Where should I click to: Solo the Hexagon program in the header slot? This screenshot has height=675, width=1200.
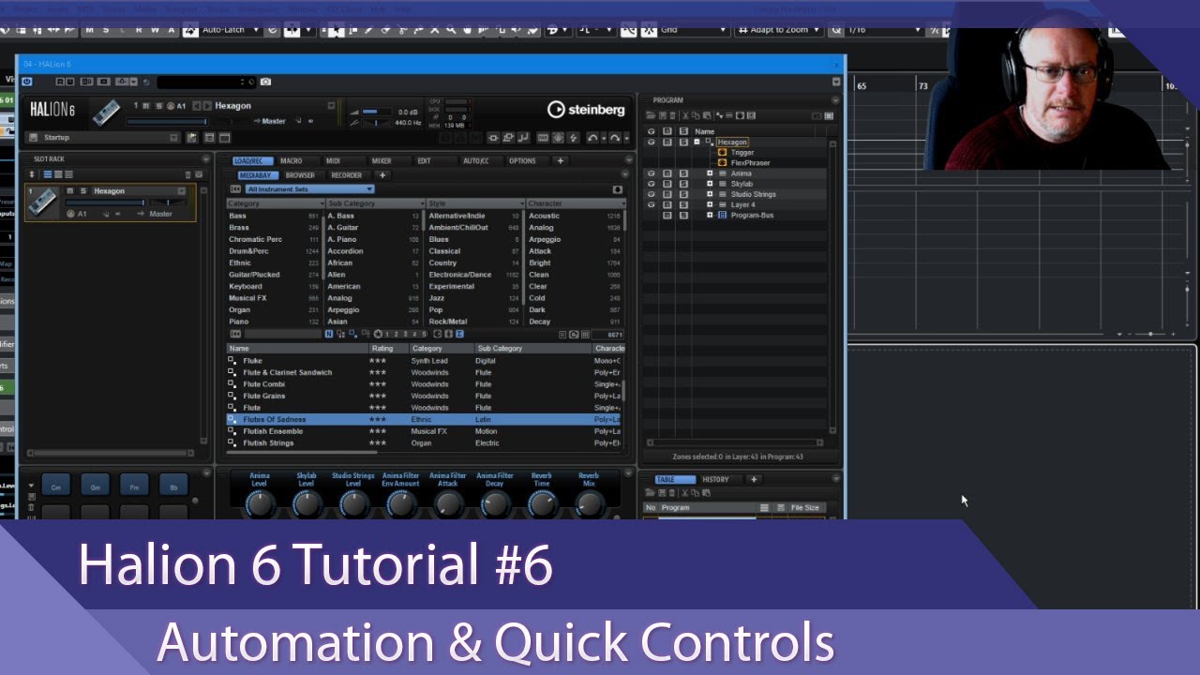click(x=159, y=106)
